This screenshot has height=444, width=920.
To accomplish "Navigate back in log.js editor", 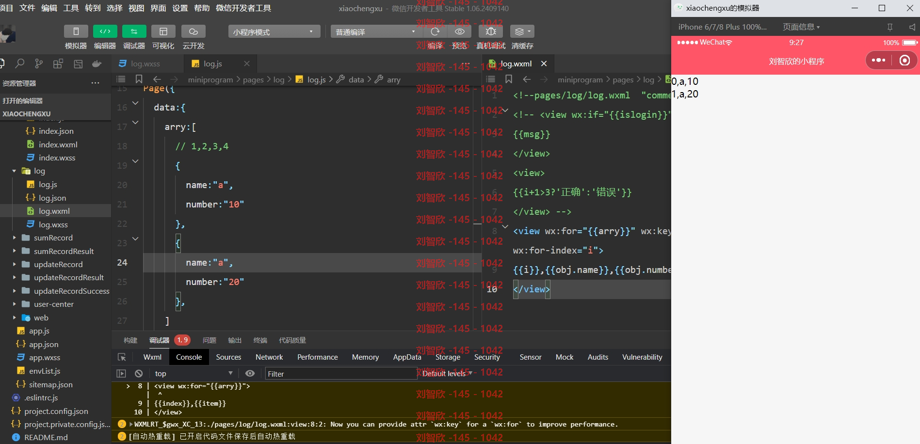I will point(157,79).
